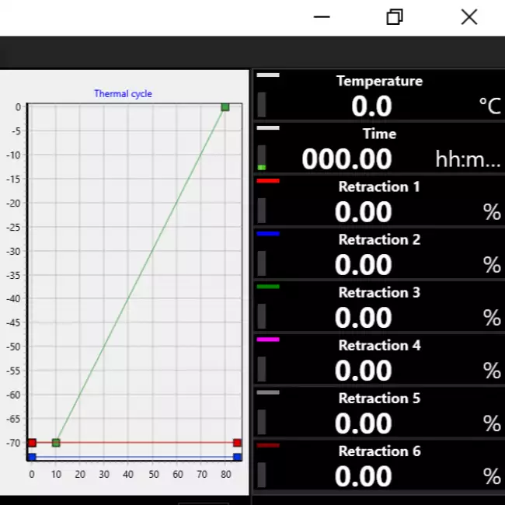Screen dimensions: 505x505
Task: Restore down the application window
Action: click(395, 17)
